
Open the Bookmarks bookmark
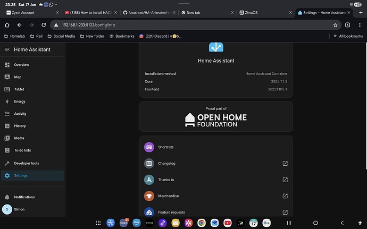click(122, 36)
